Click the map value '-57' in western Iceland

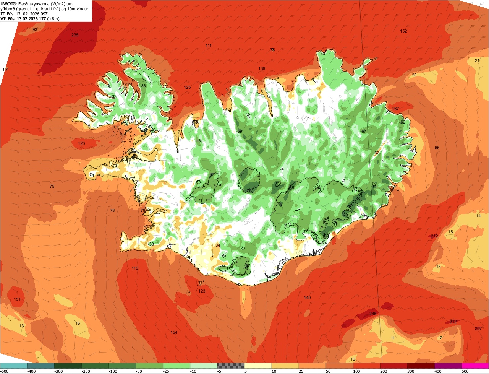[x=211, y=175]
